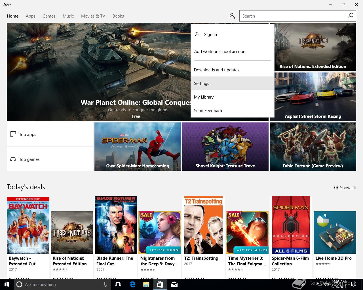Click Show all for Today's deals

click(345, 187)
